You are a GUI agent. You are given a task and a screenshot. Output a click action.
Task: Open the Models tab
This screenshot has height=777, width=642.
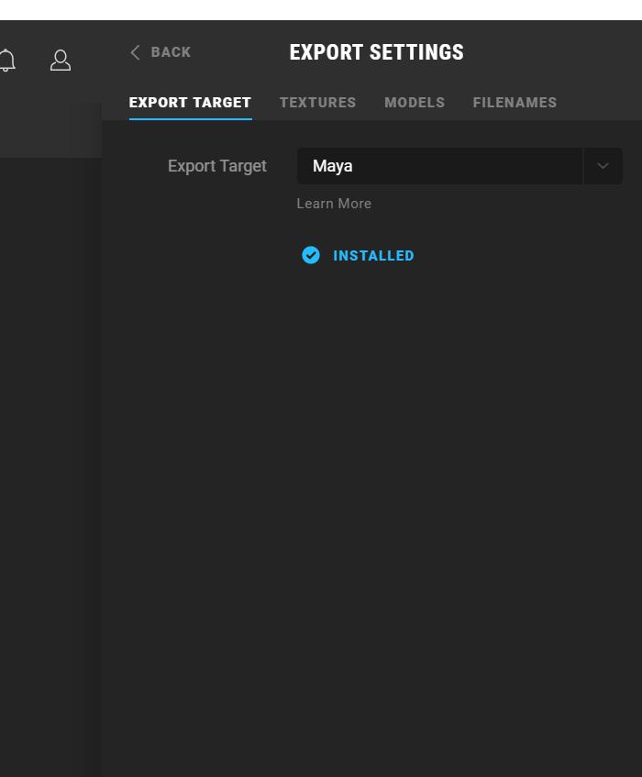[415, 103]
